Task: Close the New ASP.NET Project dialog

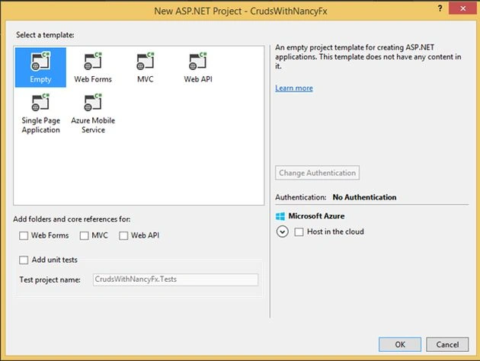Action: pos(463,8)
